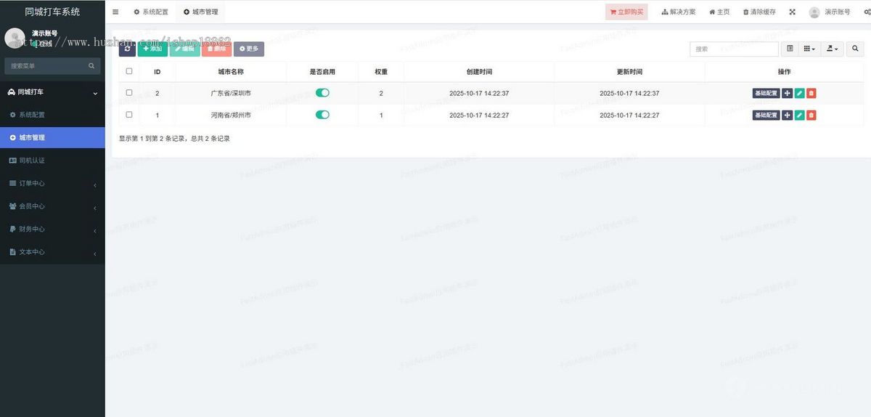
Task: Click the 广东省/深圳市 cell
Action: 231,93
